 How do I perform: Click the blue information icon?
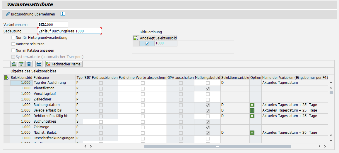point(63,14)
